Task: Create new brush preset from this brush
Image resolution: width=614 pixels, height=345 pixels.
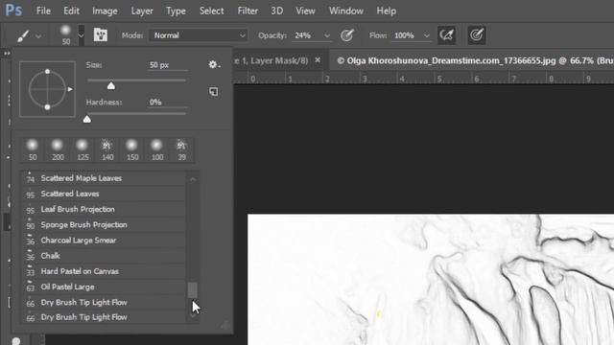Action: [213, 92]
